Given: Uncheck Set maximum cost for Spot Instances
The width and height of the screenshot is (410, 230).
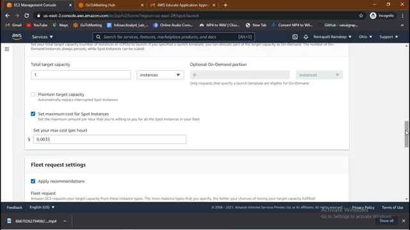Looking at the screenshot, I should pos(33,114).
